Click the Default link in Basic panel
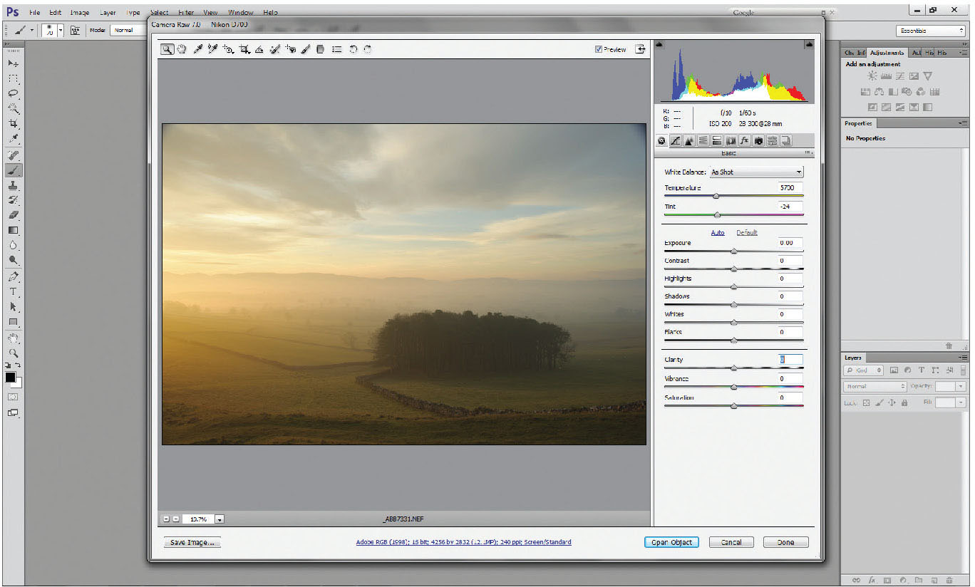 pyautogui.click(x=747, y=233)
